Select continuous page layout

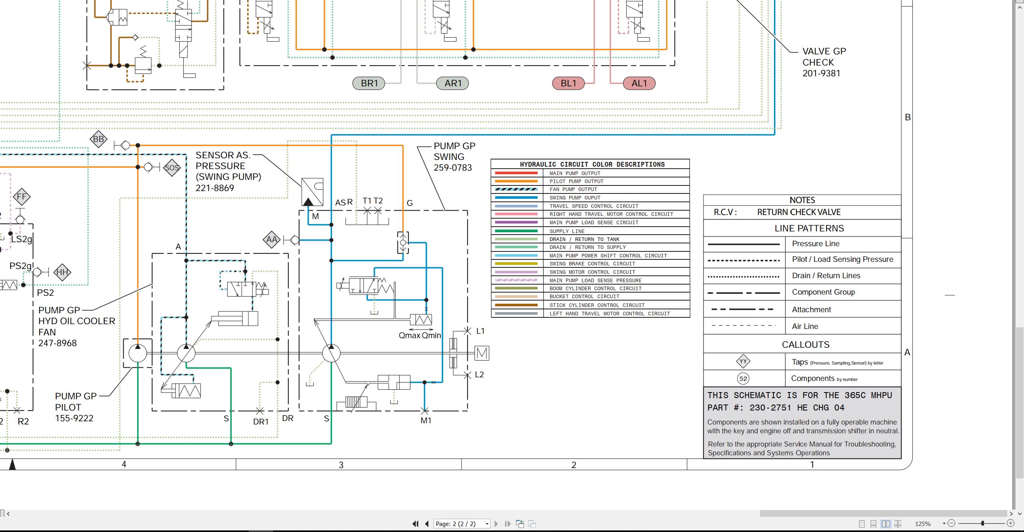874,524
